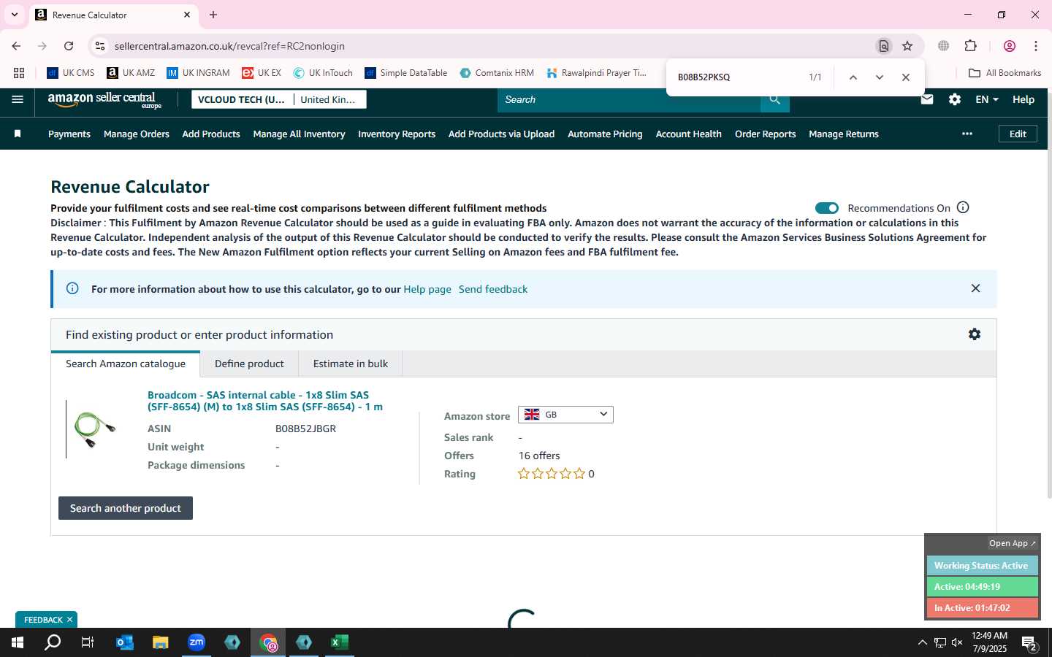1052x657 pixels.
Task: Open the Chrome apps grid in bookmarks bar
Action: (x=19, y=73)
